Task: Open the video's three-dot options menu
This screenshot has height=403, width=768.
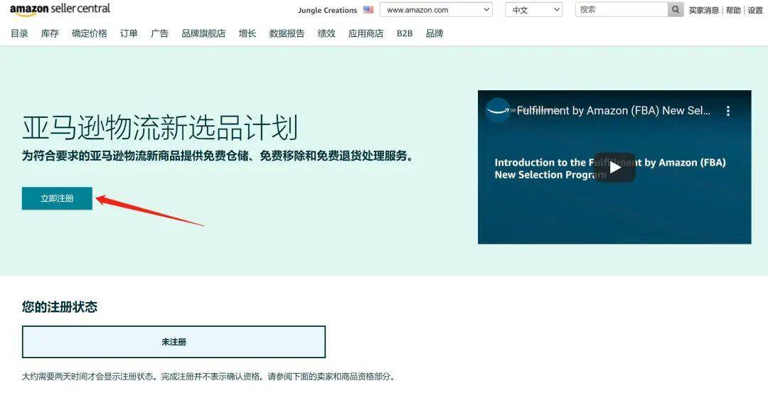Action: coord(728,111)
